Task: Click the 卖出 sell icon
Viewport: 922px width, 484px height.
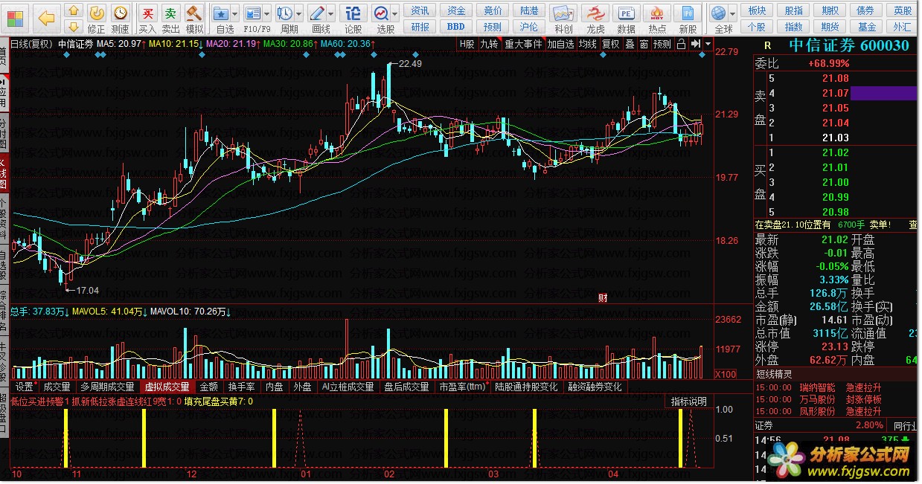Action: click(x=171, y=18)
